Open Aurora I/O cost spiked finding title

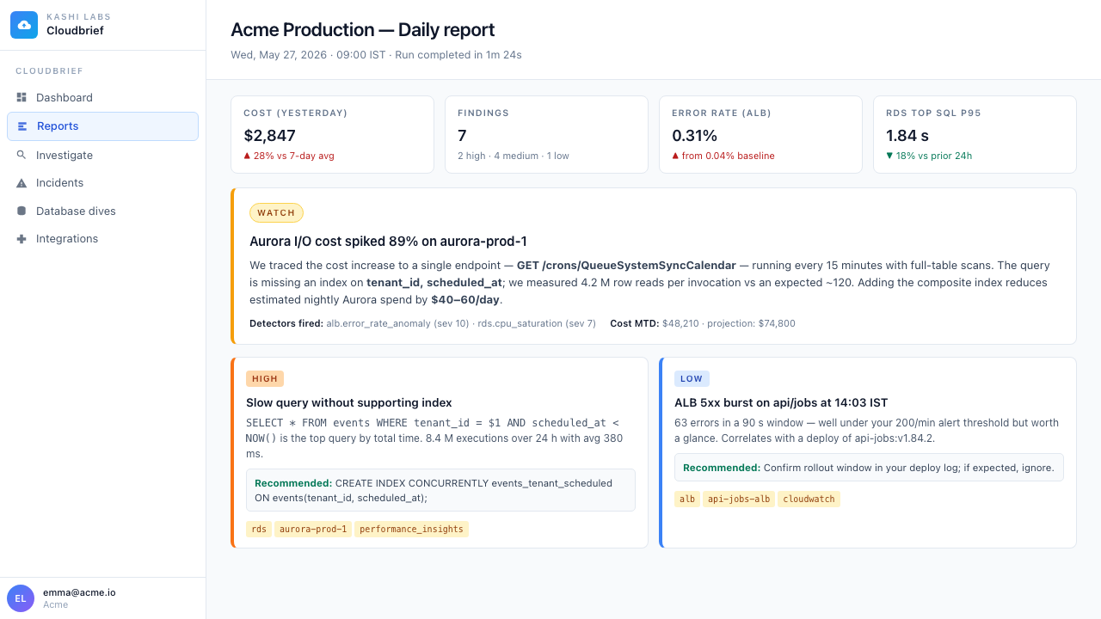click(x=388, y=242)
